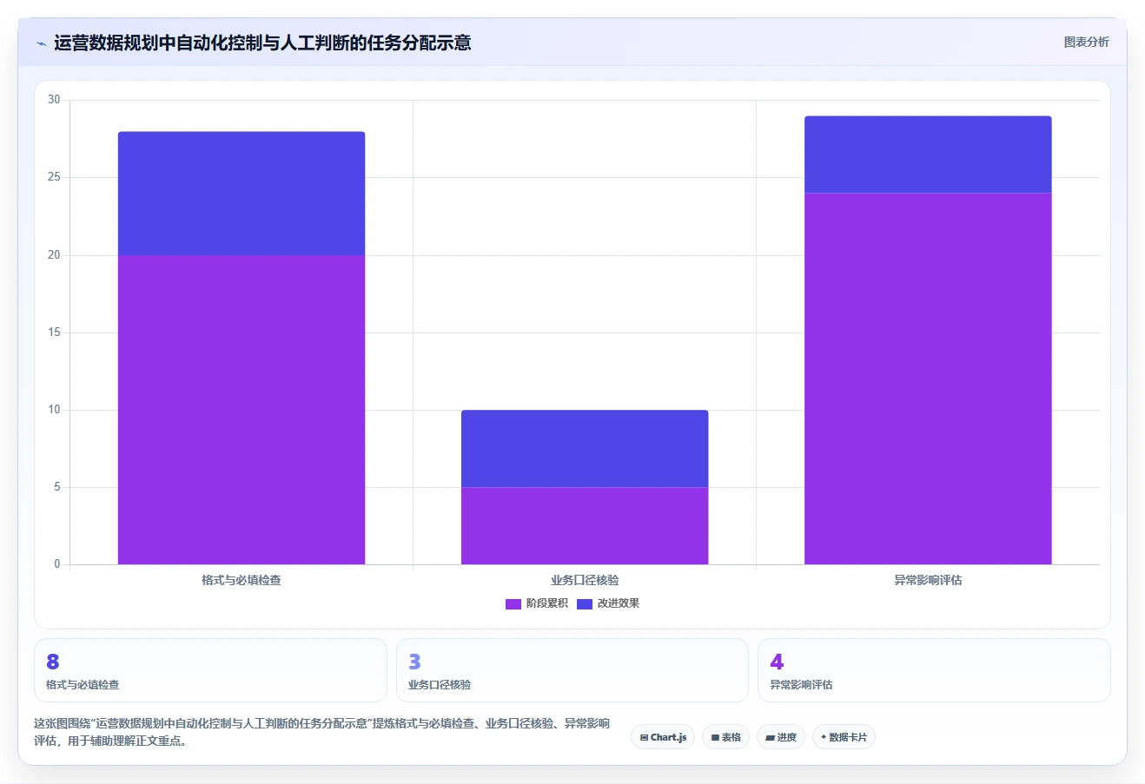Viewport: 1145px width, 784px height.
Task: Click the 图表分析 label in header
Action: pyautogui.click(x=1086, y=42)
